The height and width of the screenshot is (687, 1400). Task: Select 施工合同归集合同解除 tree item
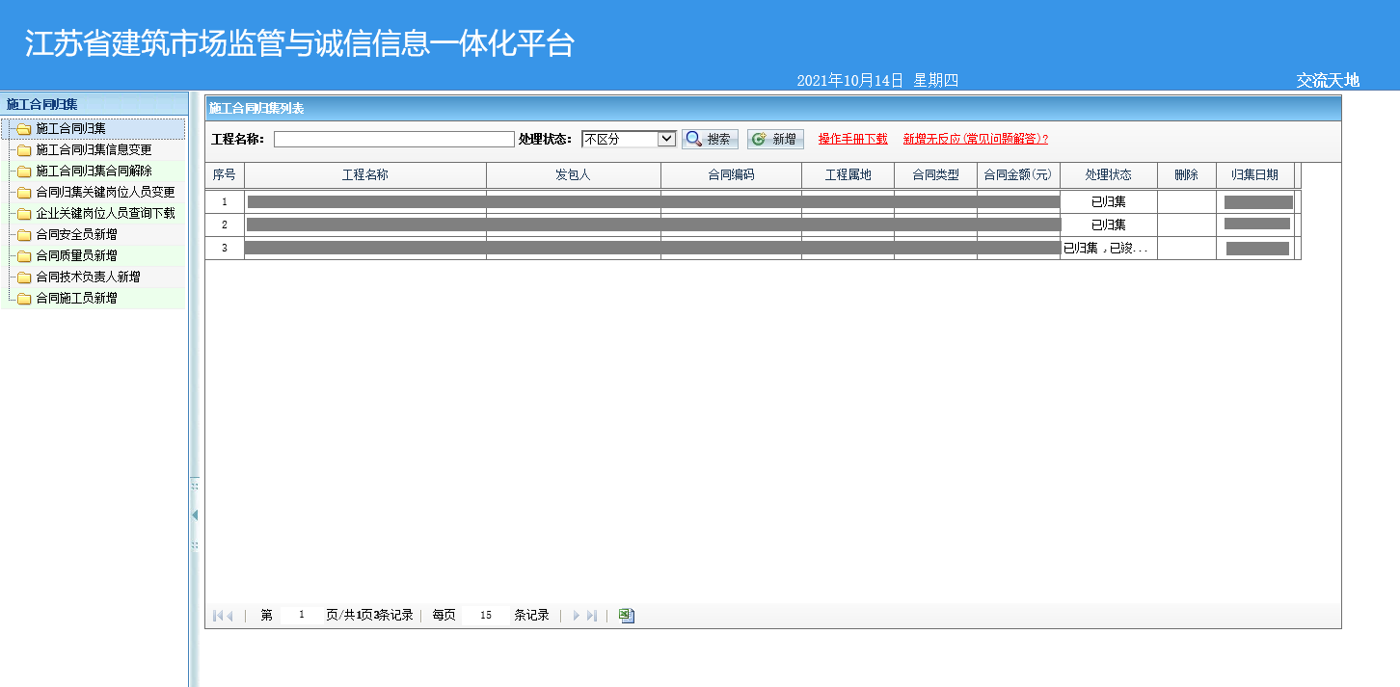(x=94, y=171)
